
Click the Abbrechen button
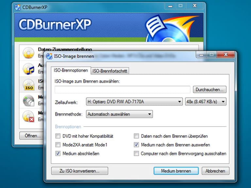[x=215, y=171]
